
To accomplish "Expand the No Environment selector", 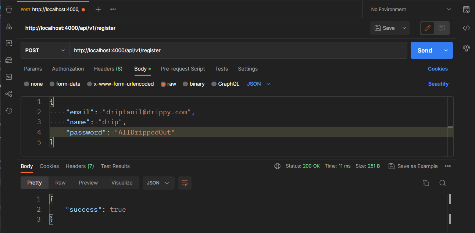I will pos(411,10).
